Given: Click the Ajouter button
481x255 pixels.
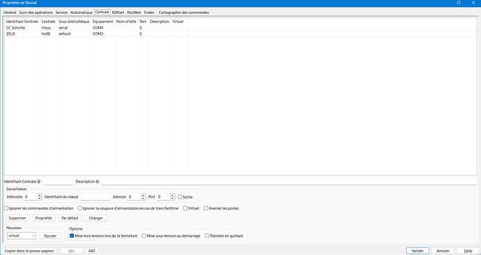Looking at the screenshot, I should click(50, 235).
